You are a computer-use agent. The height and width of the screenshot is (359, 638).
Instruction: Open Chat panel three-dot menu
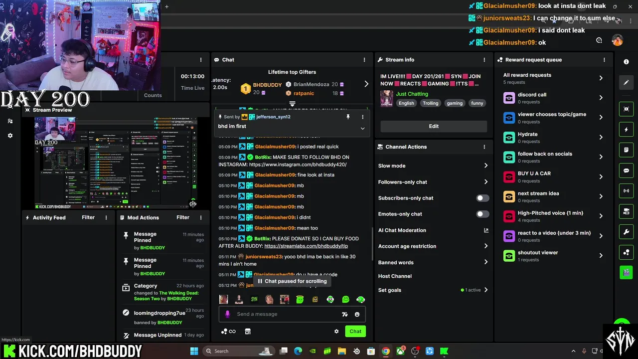click(x=364, y=60)
